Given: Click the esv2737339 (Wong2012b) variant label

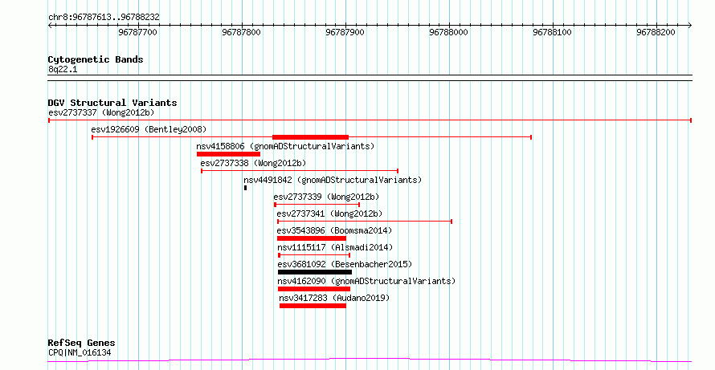Looking at the screenshot, I should 326,197.
